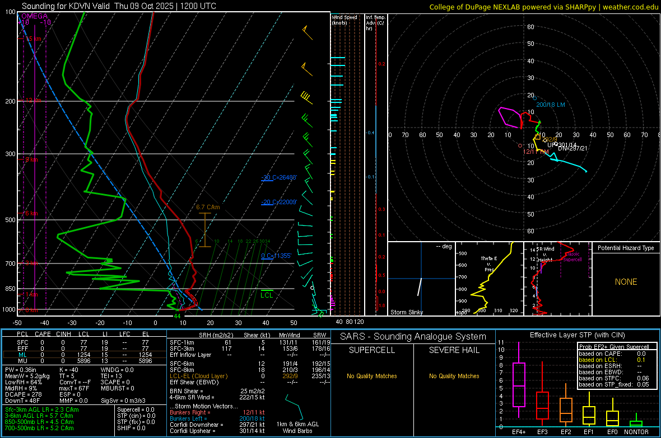Click the "SigSvr = 0 m3/s3" value
The image size is (661, 438).
pyautogui.click(x=123, y=401)
